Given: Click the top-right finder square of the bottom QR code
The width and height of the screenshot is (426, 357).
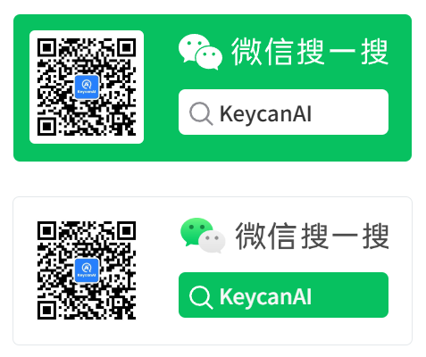Looking at the screenshot, I should pos(127,231).
